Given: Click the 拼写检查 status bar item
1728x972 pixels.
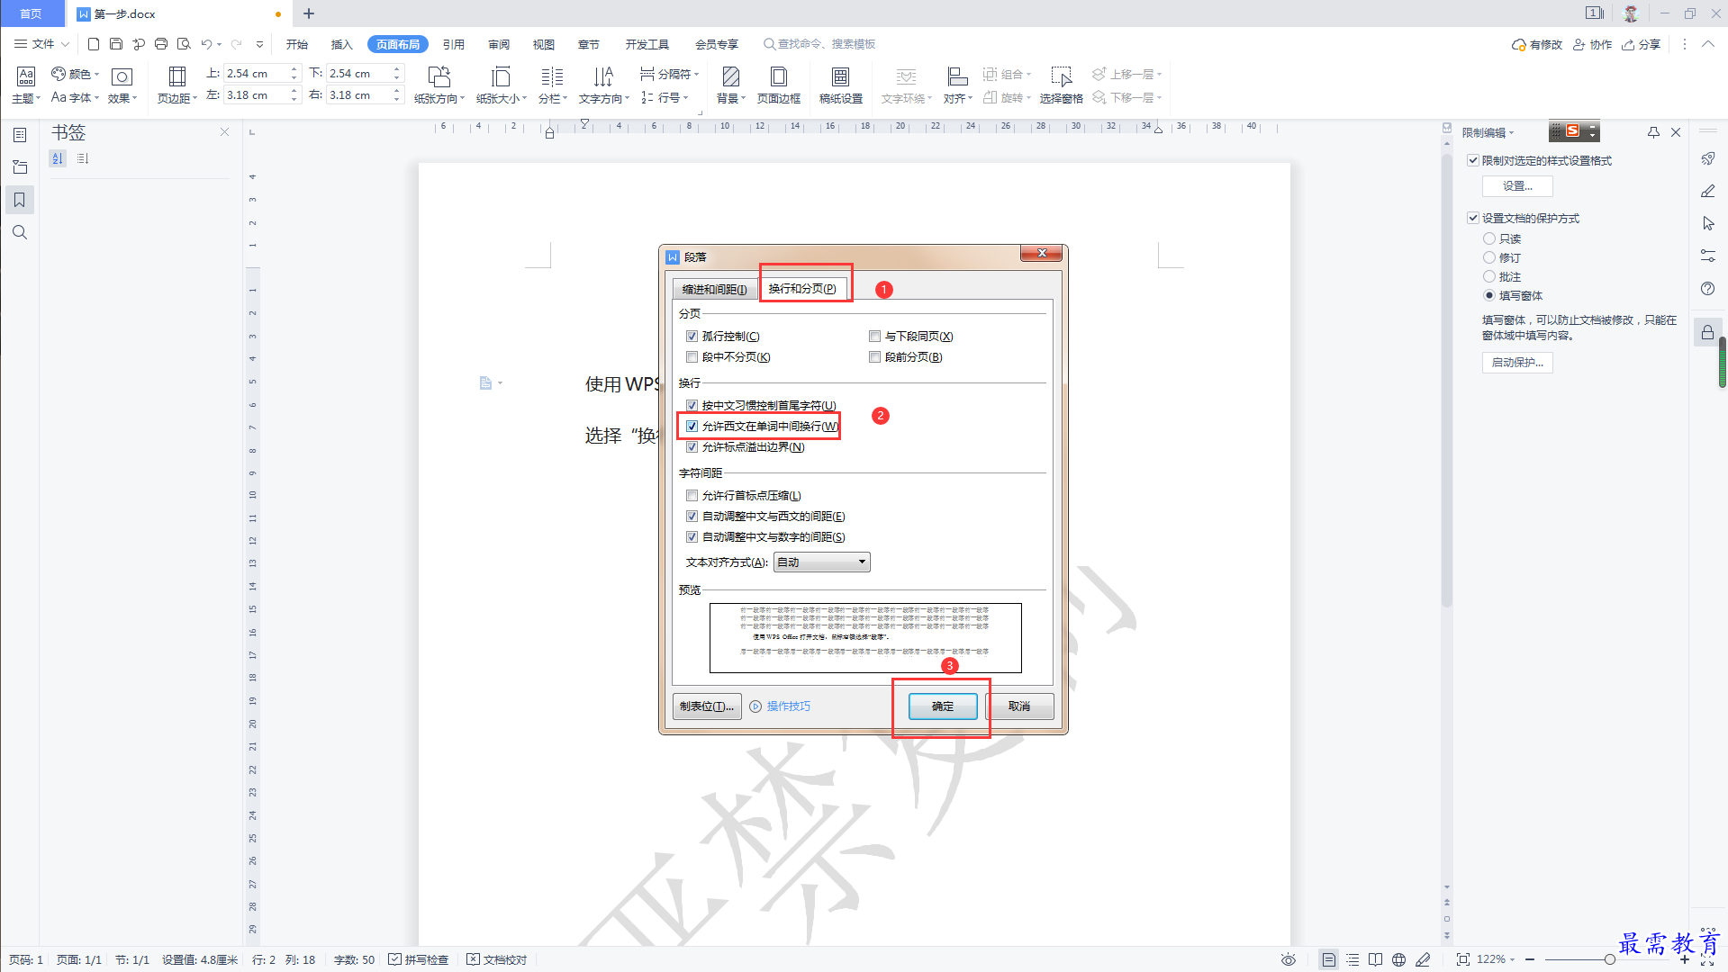Looking at the screenshot, I should coord(419,959).
